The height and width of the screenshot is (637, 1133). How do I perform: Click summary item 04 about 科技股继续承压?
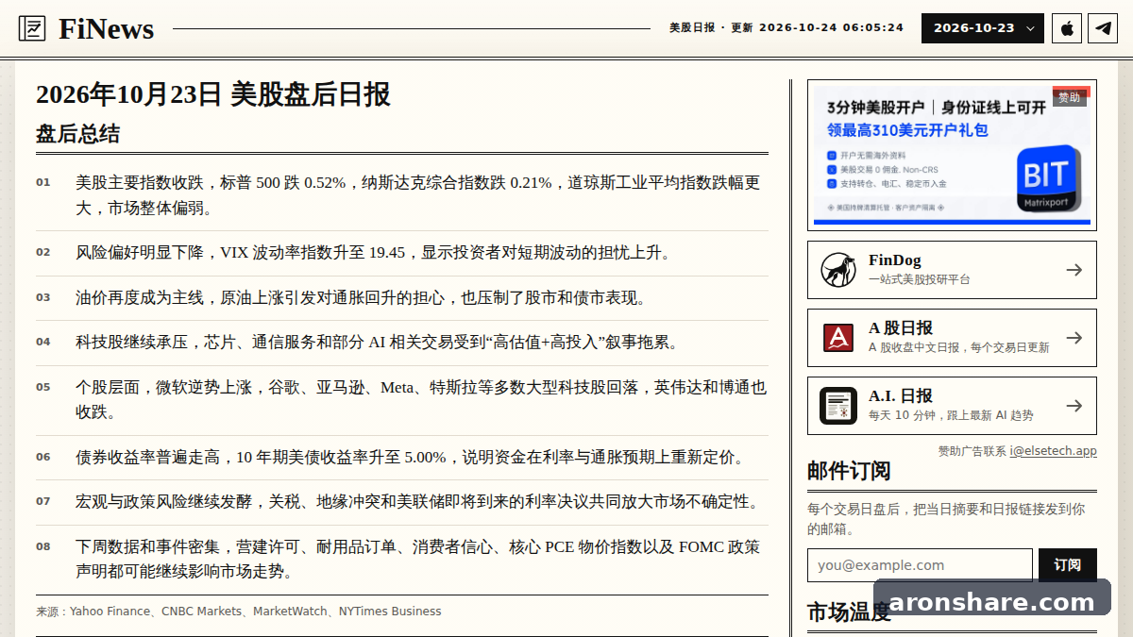pos(402,343)
